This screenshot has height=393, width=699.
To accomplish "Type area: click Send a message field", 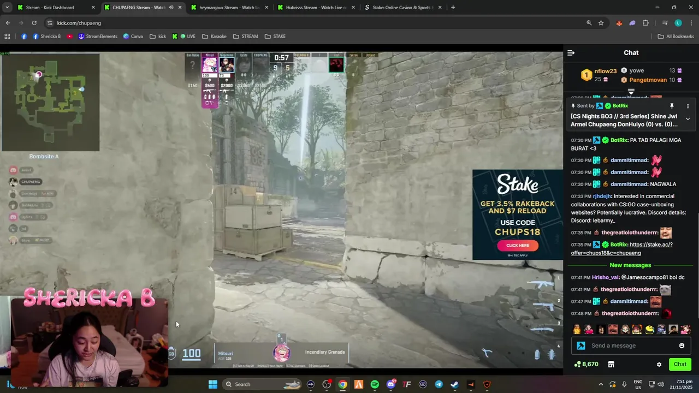I will click(631, 346).
